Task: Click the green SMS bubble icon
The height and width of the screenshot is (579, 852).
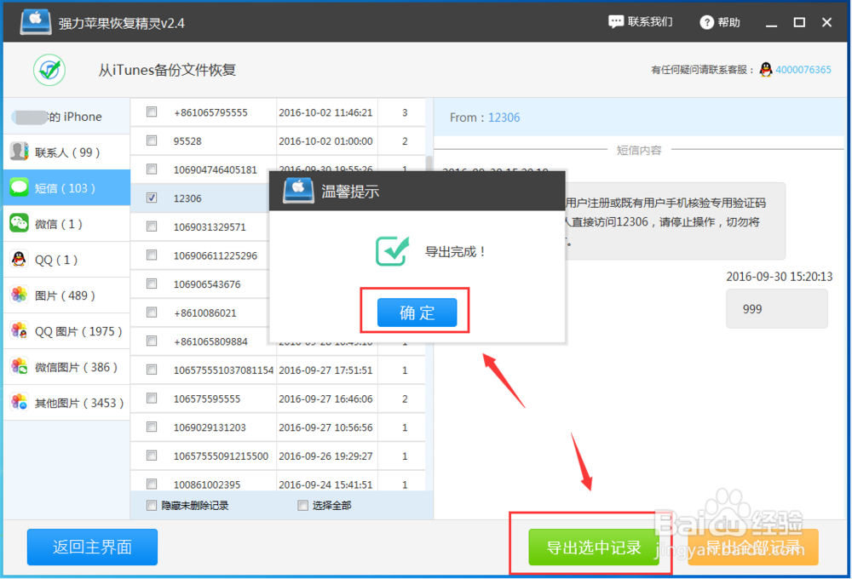Action: coord(19,187)
